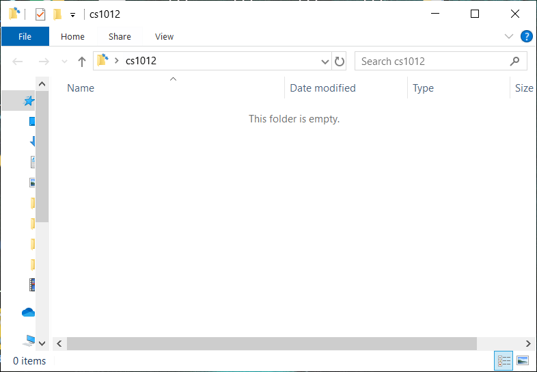Image resolution: width=537 pixels, height=372 pixels.
Task: Select the View ribbon tab
Action: coord(164,36)
